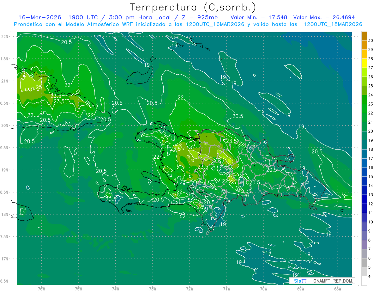This screenshot has height=293, width=379.
Task: Click the '25' contour label over Cuba
Action: (39, 87)
